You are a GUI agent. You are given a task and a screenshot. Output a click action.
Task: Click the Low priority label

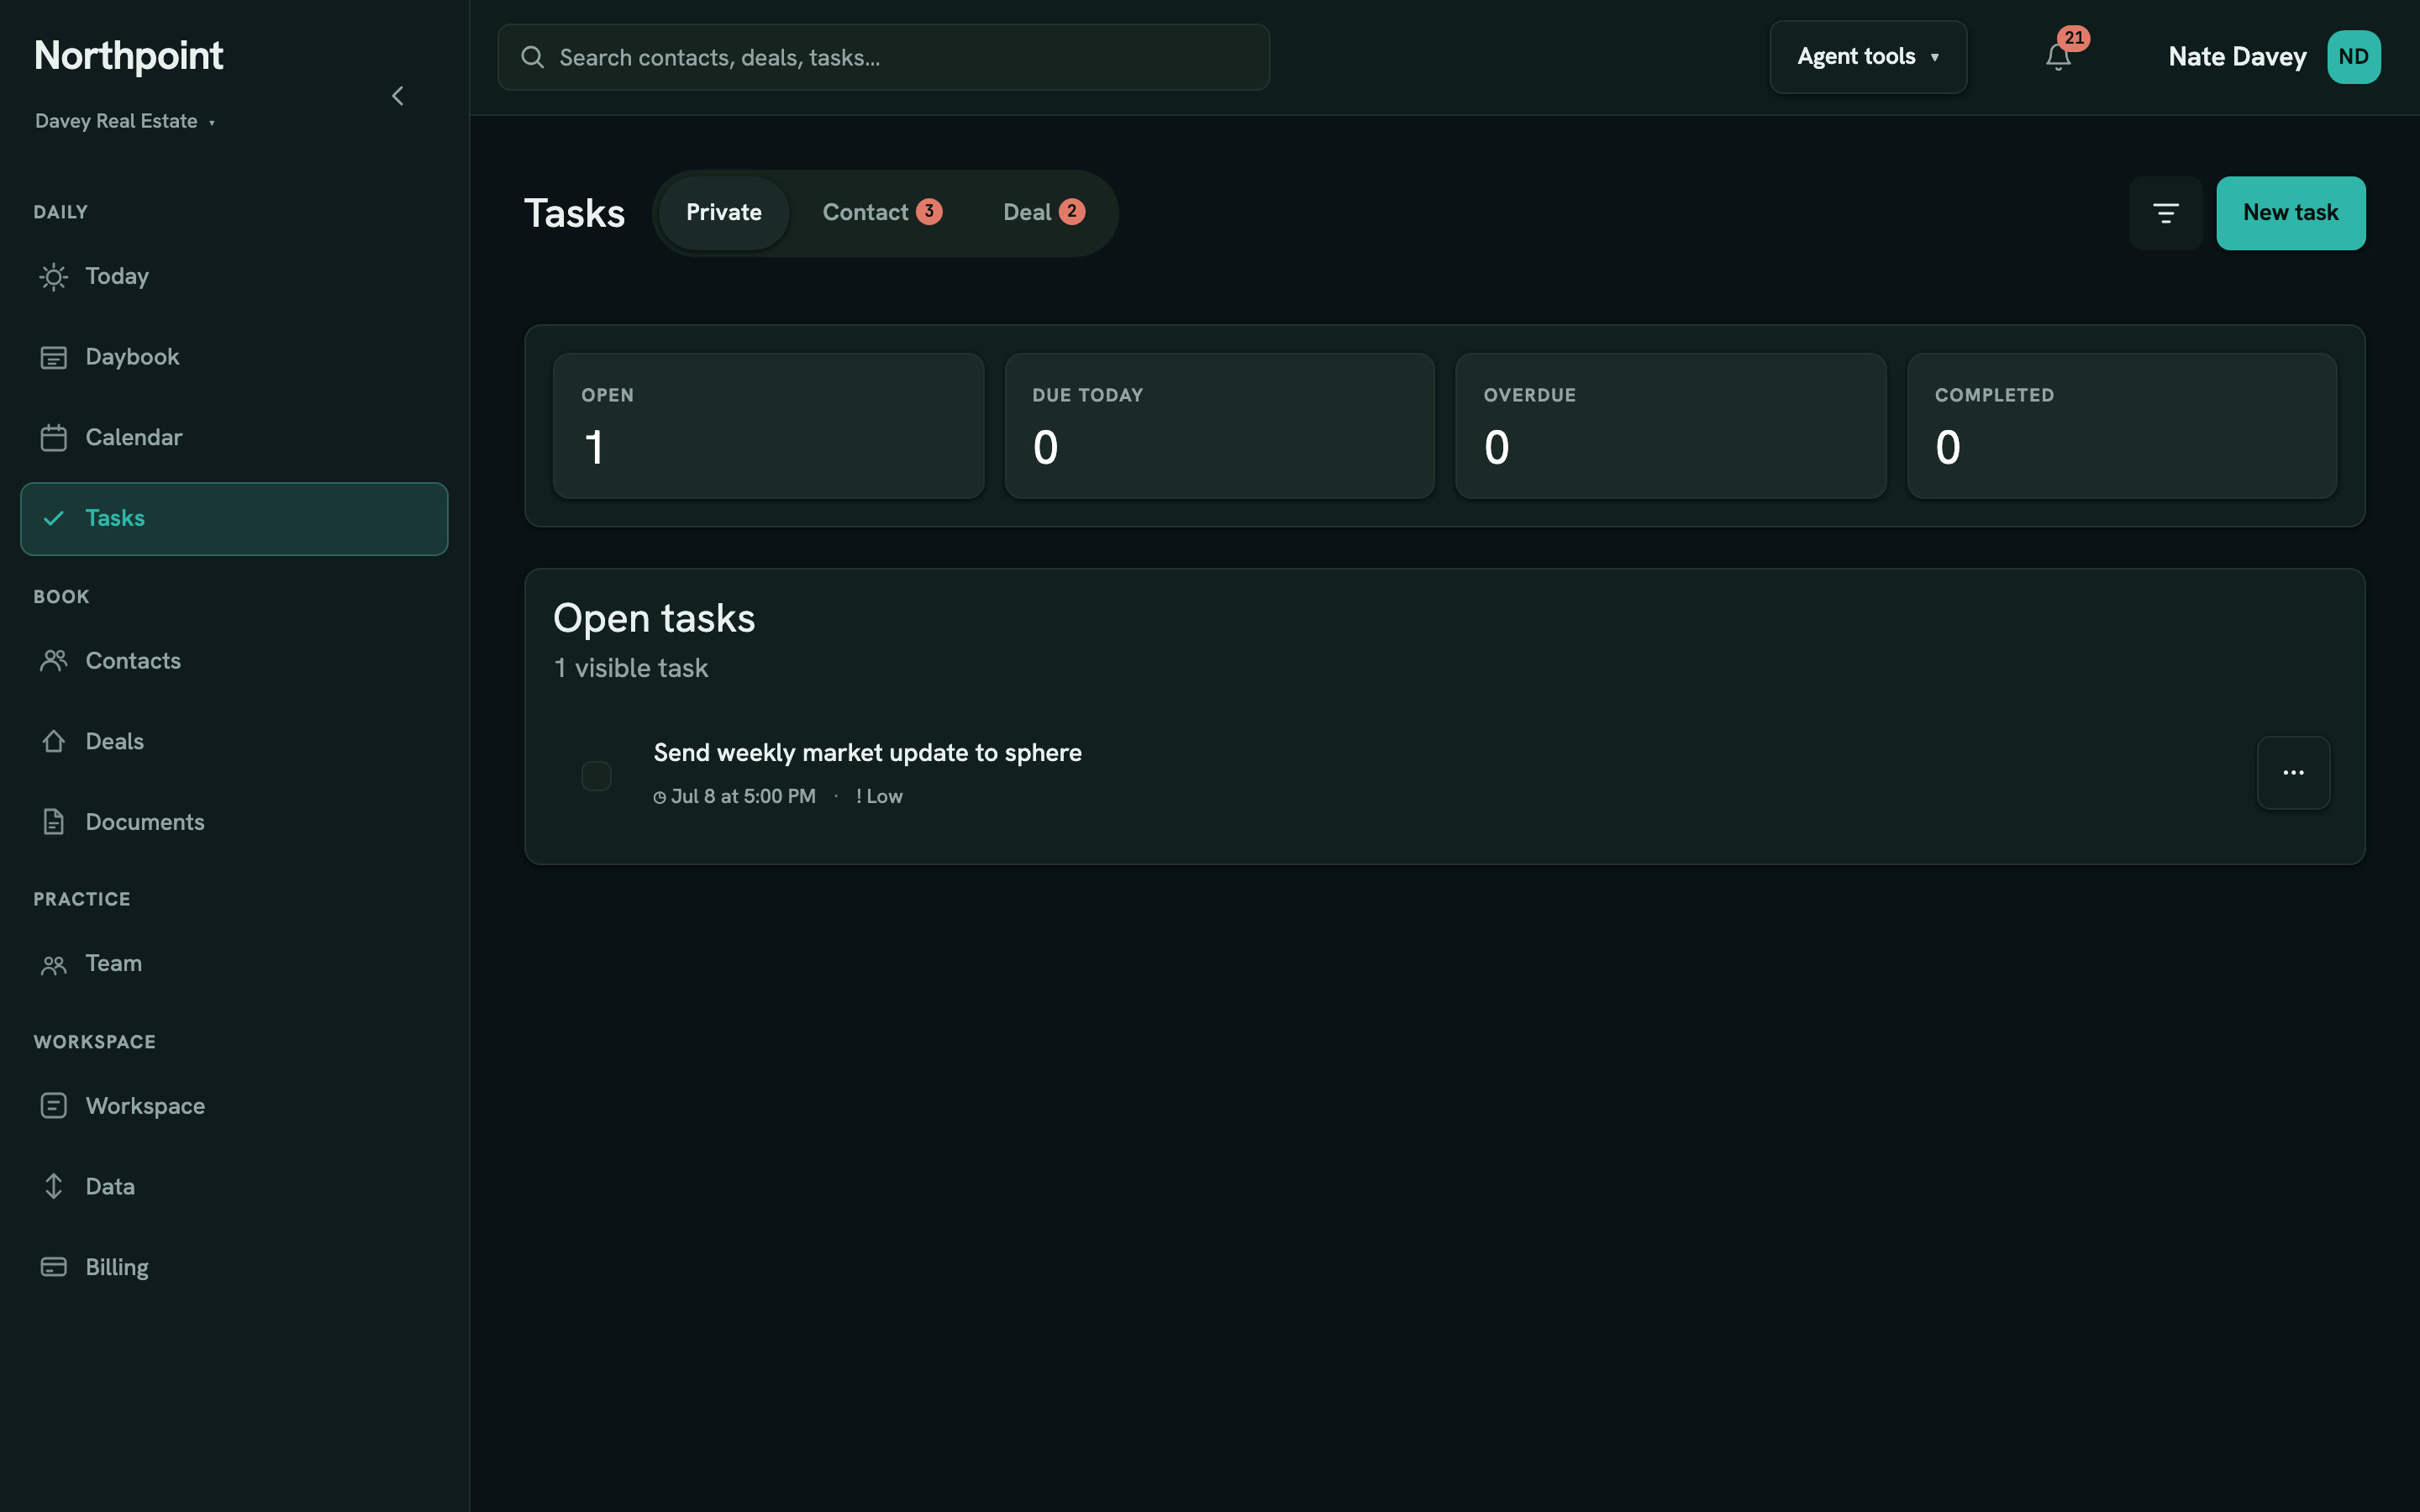pos(879,797)
